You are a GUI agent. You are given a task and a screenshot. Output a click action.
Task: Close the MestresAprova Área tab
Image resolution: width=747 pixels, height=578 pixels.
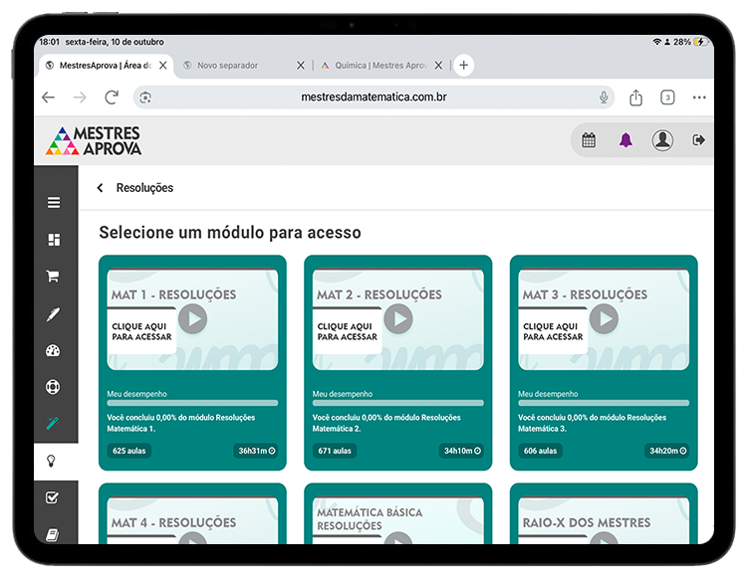click(x=163, y=66)
